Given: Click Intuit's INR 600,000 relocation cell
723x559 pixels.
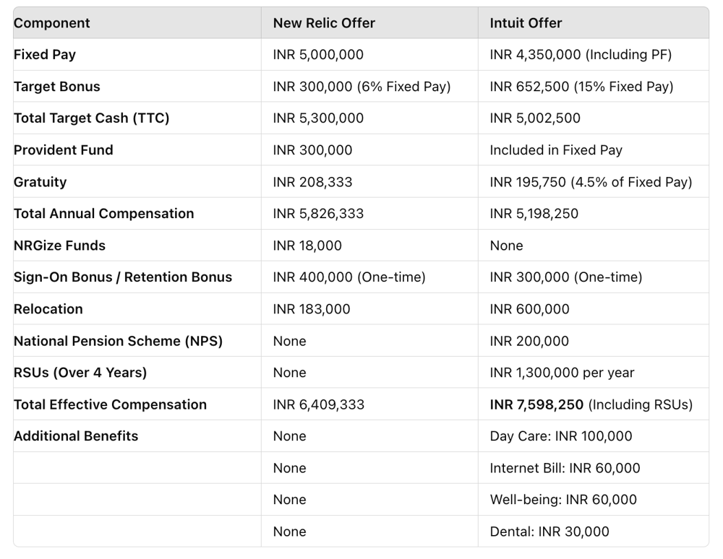Looking at the screenshot, I should click(529, 309).
